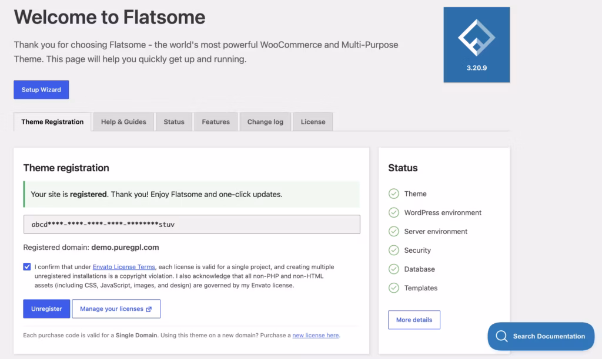
Task: Click the WordPress environment label
Action: [443, 212]
